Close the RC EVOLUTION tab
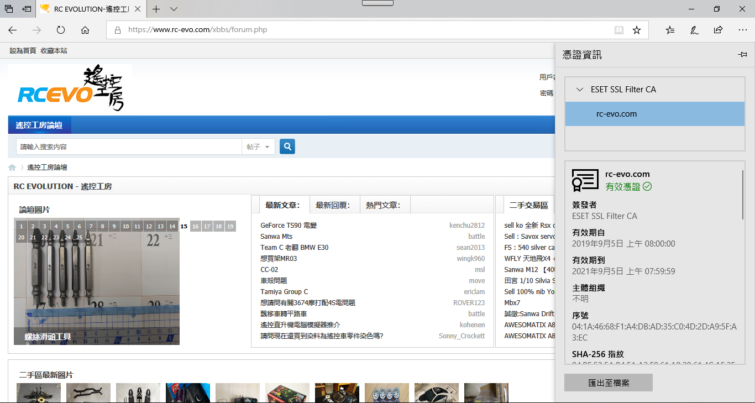The width and height of the screenshot is (755, 403). (x=137, y=9)
